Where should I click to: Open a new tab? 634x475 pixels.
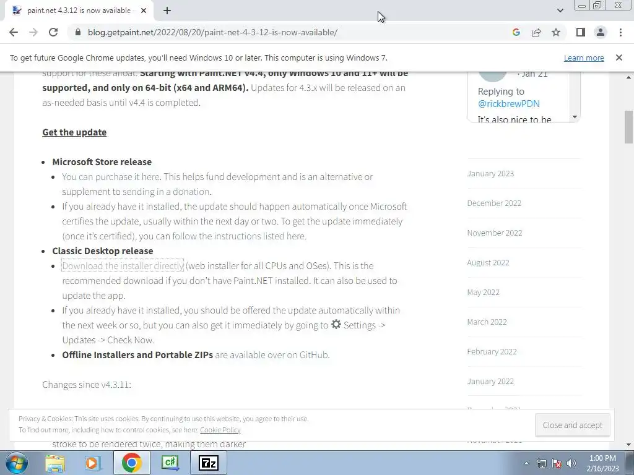click(167, 11)
